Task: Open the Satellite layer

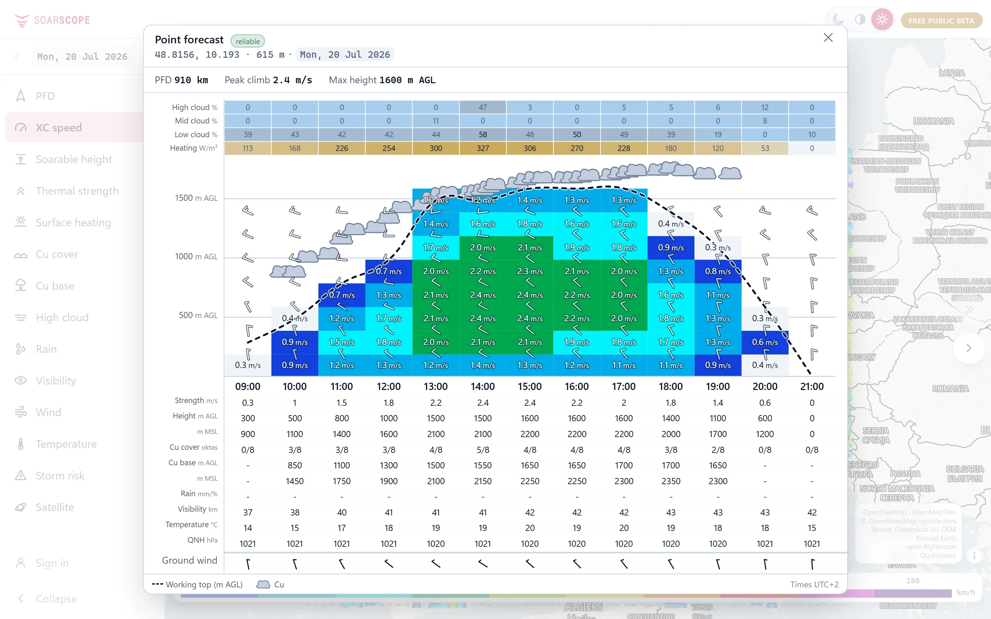Action: pyautogui.click(x=74, y=507)
